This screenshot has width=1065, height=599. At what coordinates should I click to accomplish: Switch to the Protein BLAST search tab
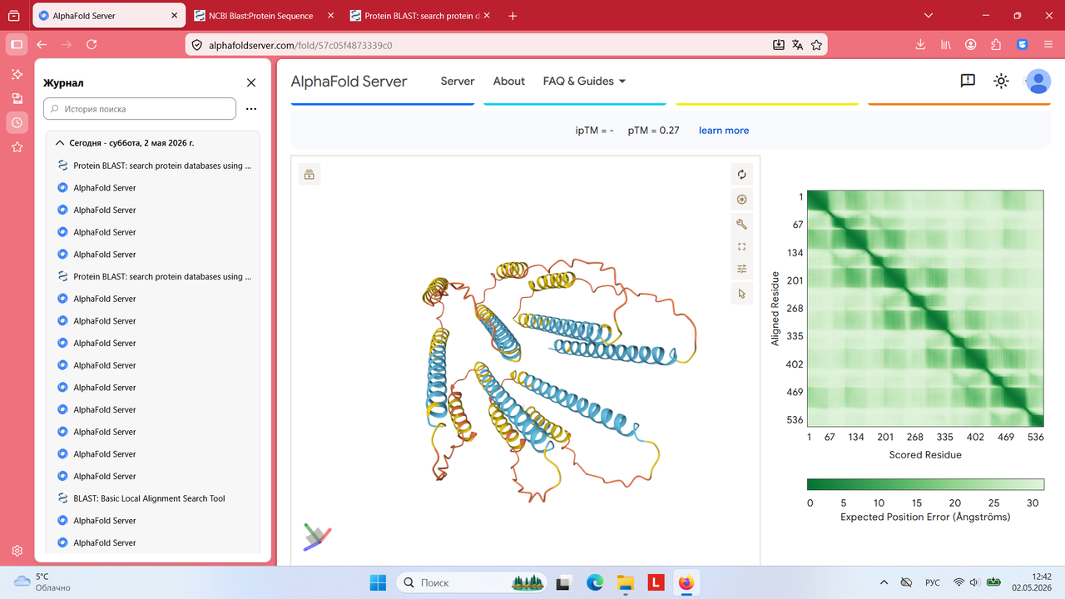coord(419,16)
